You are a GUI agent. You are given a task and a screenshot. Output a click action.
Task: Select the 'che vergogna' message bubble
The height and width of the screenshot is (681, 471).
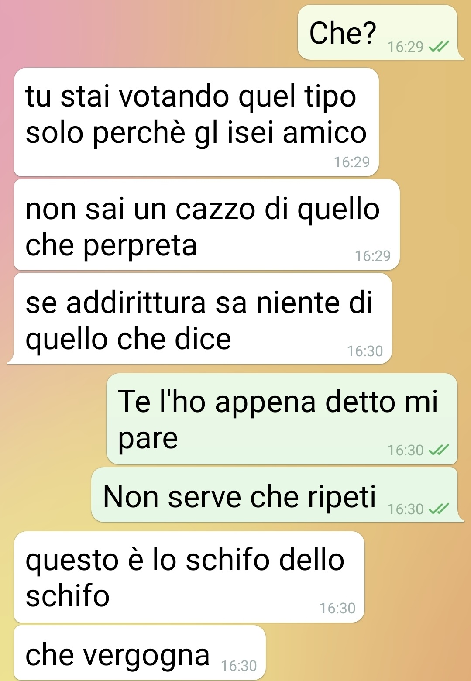(x=140, y=653)
